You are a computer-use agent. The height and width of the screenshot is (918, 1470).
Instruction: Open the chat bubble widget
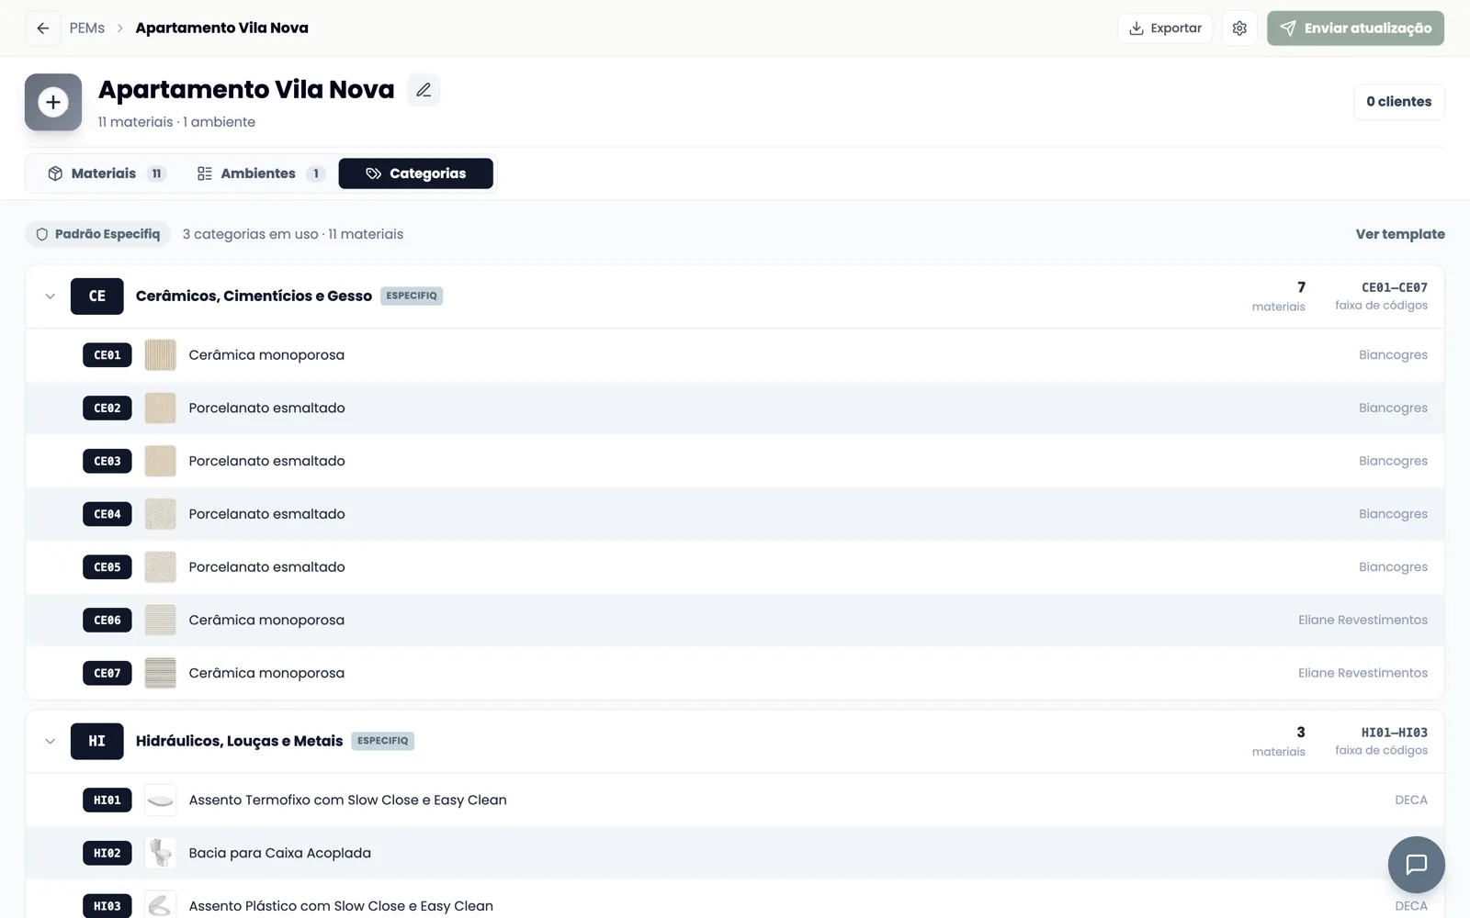point(1416,864)
